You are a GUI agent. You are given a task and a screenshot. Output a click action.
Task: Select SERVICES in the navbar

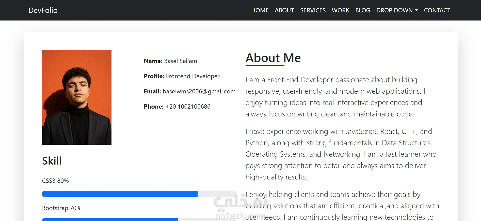313,10
